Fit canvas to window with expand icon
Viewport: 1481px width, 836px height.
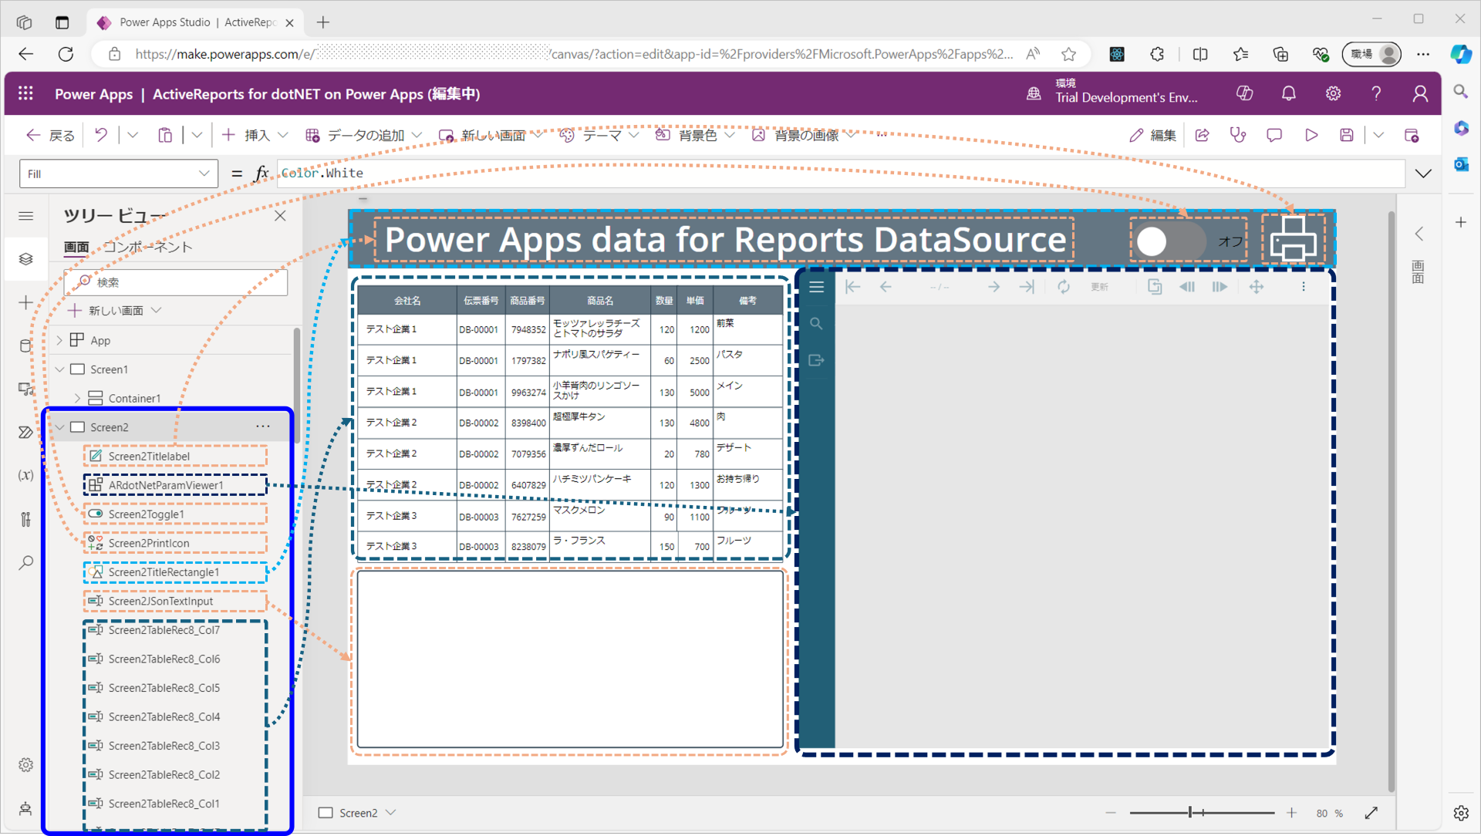tap(1371, 813)
